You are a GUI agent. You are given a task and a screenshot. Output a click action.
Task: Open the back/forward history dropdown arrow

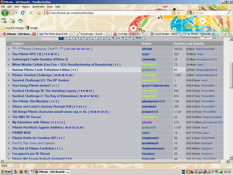pos(16,13)
